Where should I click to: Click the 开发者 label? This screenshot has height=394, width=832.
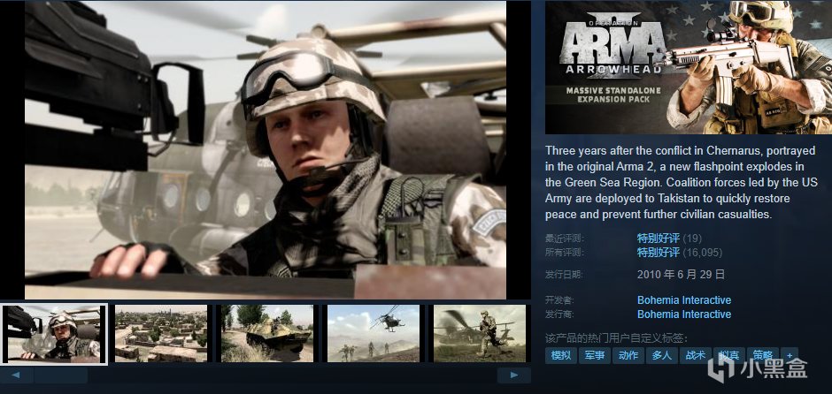tap(559, 300)
